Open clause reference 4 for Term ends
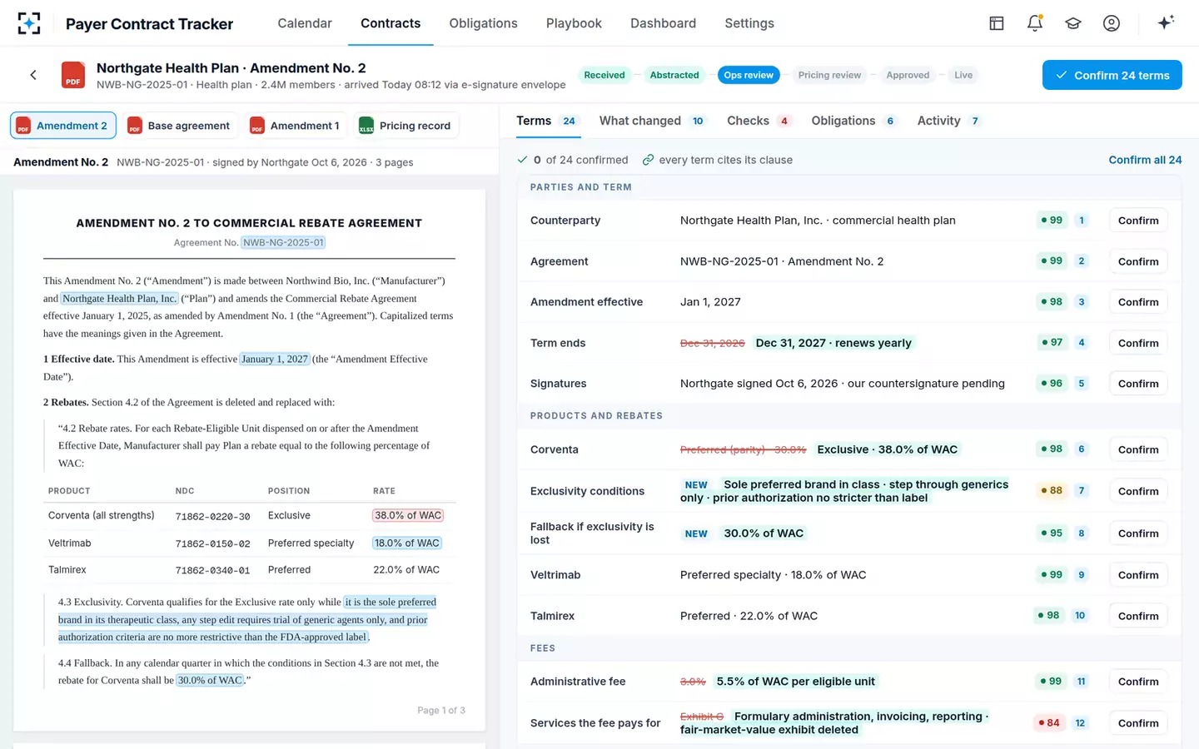This screenshot has width=1199, height=749. [1082, 343]
